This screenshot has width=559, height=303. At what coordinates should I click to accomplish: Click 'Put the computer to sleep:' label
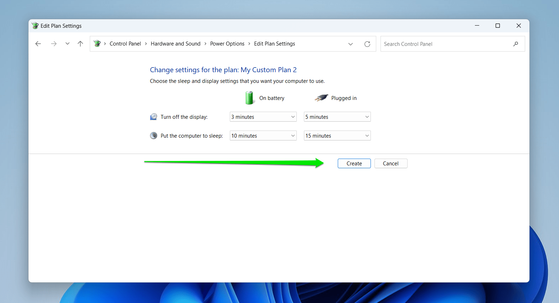click(192, 136)
